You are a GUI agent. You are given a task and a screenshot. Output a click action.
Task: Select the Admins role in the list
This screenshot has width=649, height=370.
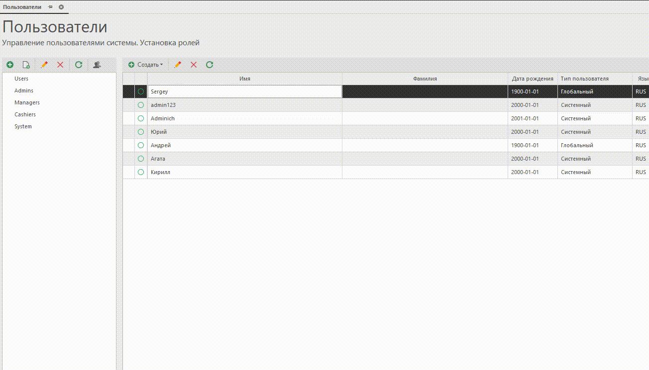[24, 91]
